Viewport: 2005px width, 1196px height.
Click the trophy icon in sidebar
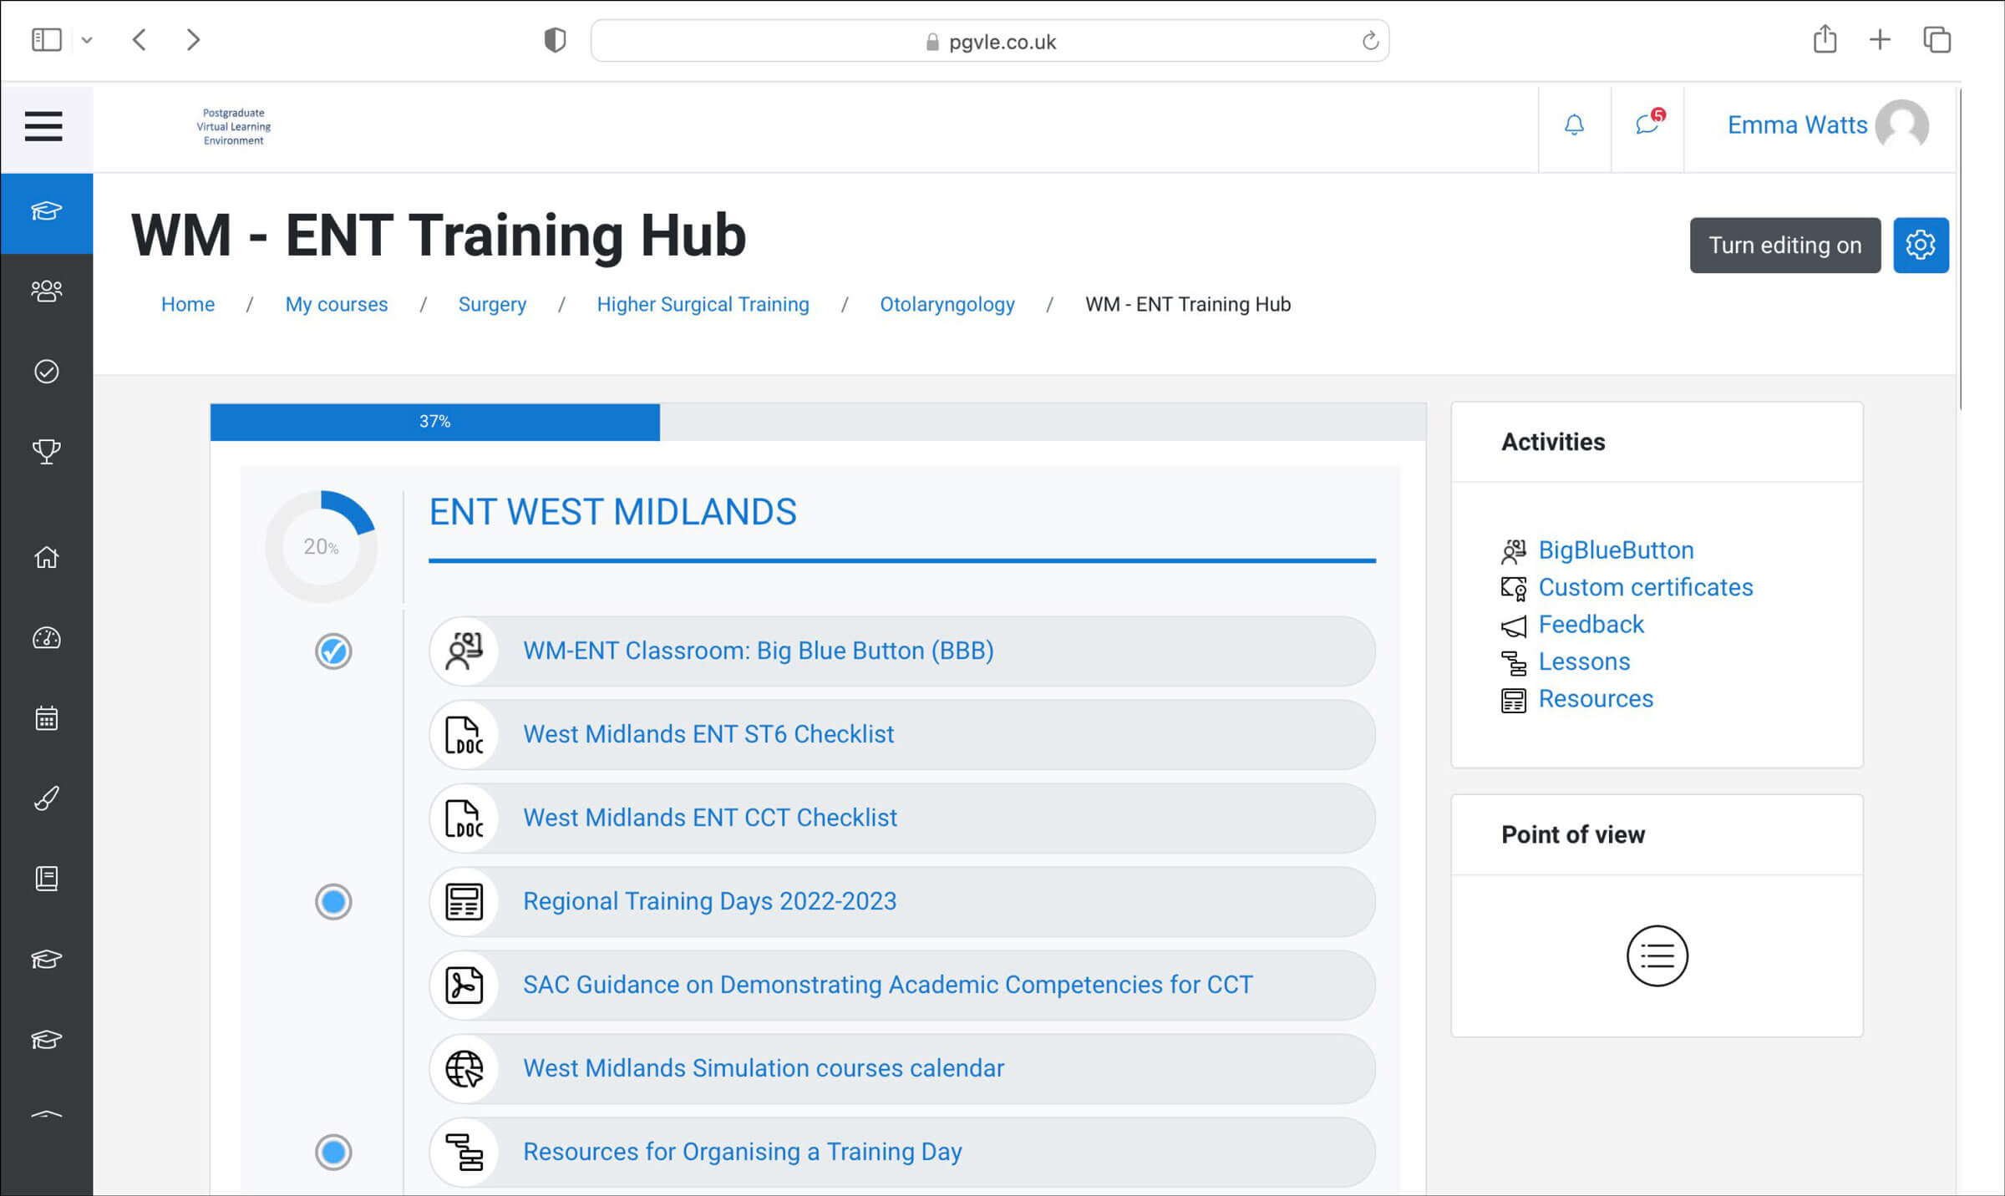coord(47,451)
